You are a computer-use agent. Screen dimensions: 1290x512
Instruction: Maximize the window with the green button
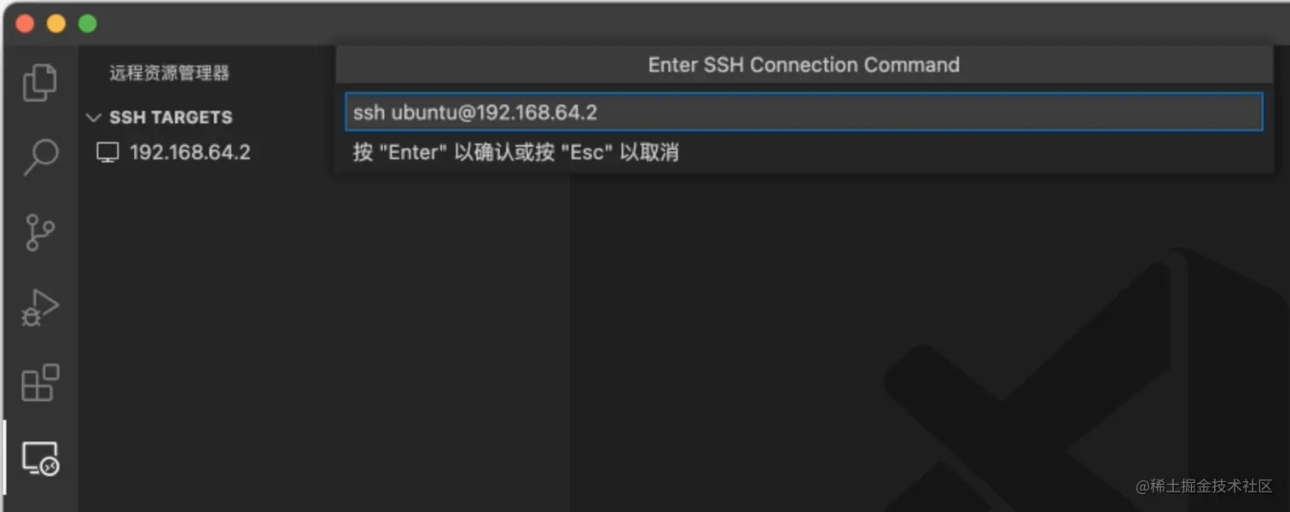pyautogui.click(x=87, y=24)
